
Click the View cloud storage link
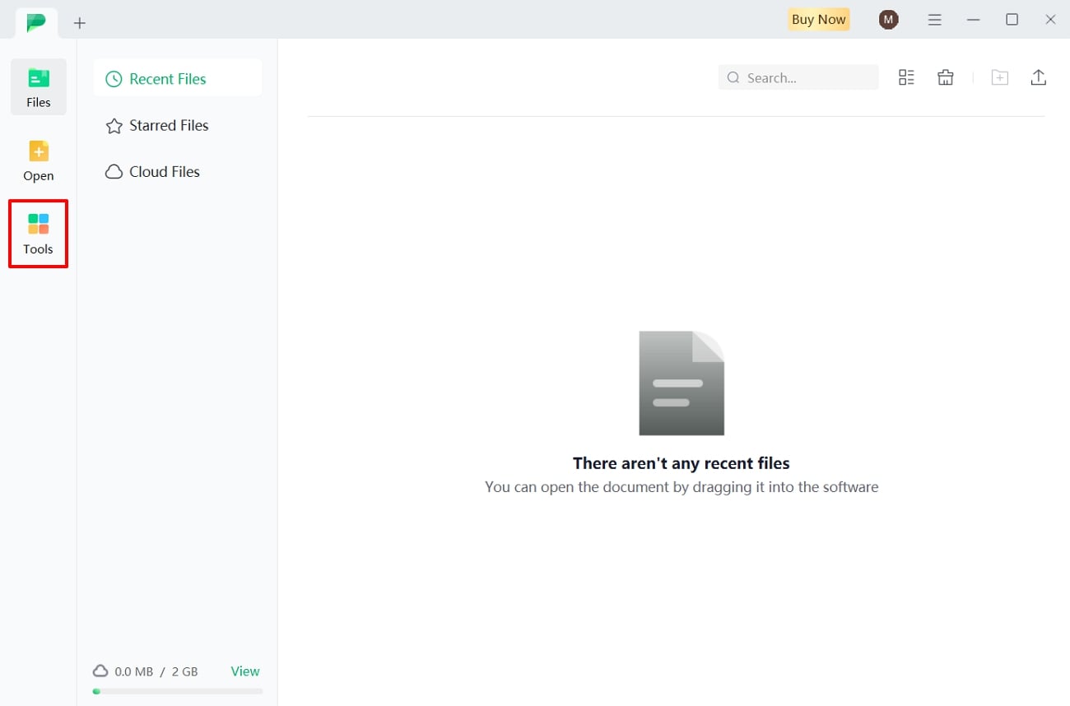coord(245,671)
